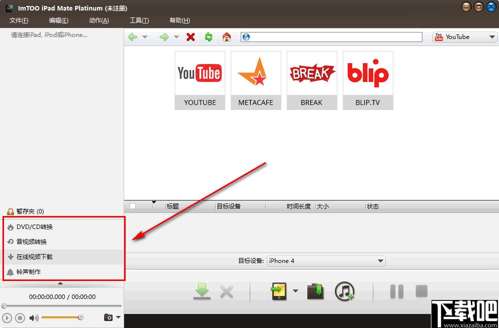This screenshot has height=328, width=499.
Task: Go back with the green left arrow
Action: coord(133,37)
